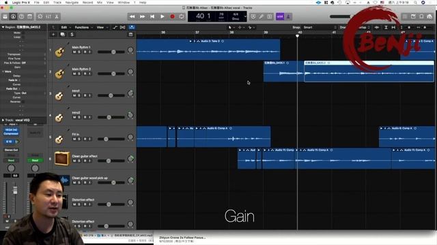This screenshot has width=437, height=245.
Task: Open the Note Pads button
Action: [413, 16]
